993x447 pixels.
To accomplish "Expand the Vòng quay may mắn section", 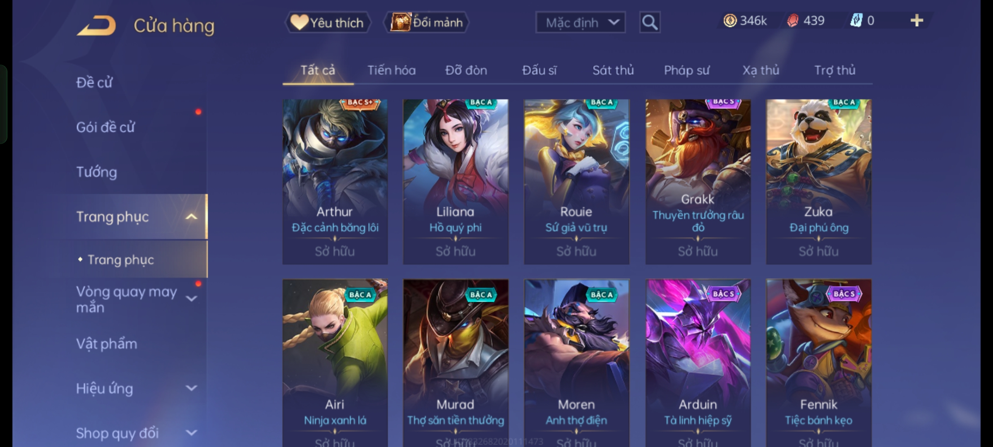I will click(x=191, y=298).
